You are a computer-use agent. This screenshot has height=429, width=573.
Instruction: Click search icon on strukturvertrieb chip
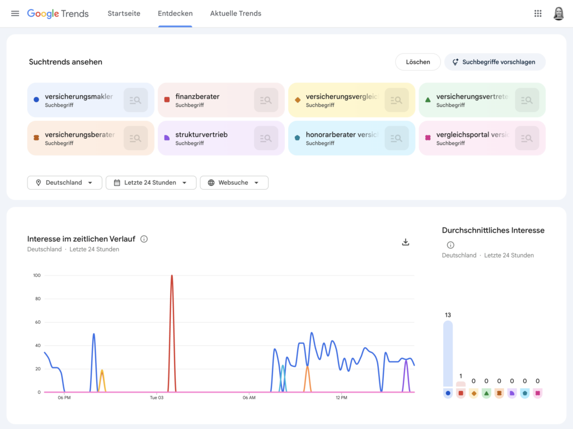click(266, 138)
